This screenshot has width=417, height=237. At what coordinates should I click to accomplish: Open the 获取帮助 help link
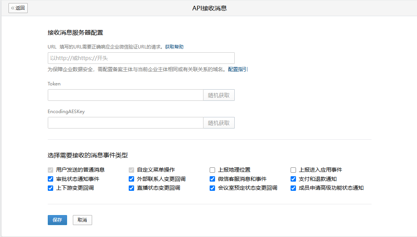pos(174,47)
